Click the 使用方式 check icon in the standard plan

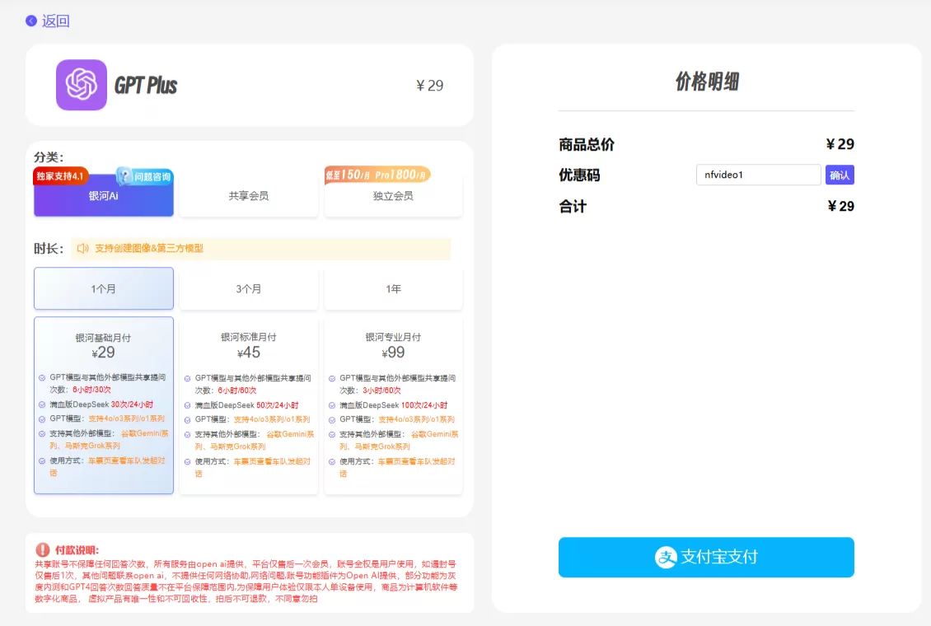[188, 461]
